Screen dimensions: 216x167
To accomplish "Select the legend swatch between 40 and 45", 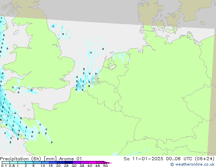I will click(x=93, y=163).
